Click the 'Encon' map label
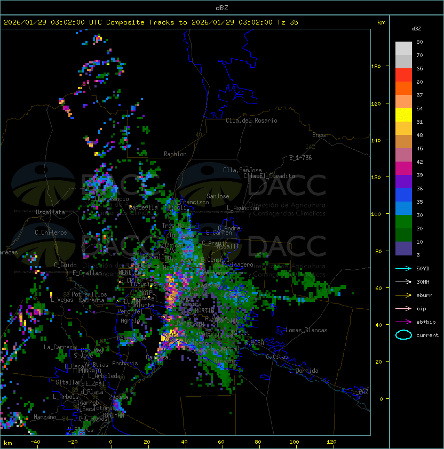Screen dimensions: 444x449 pos(320,135)
